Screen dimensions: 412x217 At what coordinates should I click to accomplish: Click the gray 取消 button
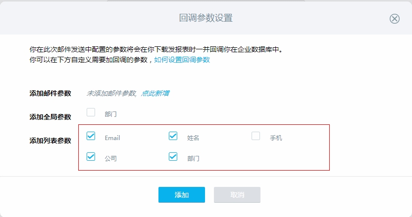(237, 195)
